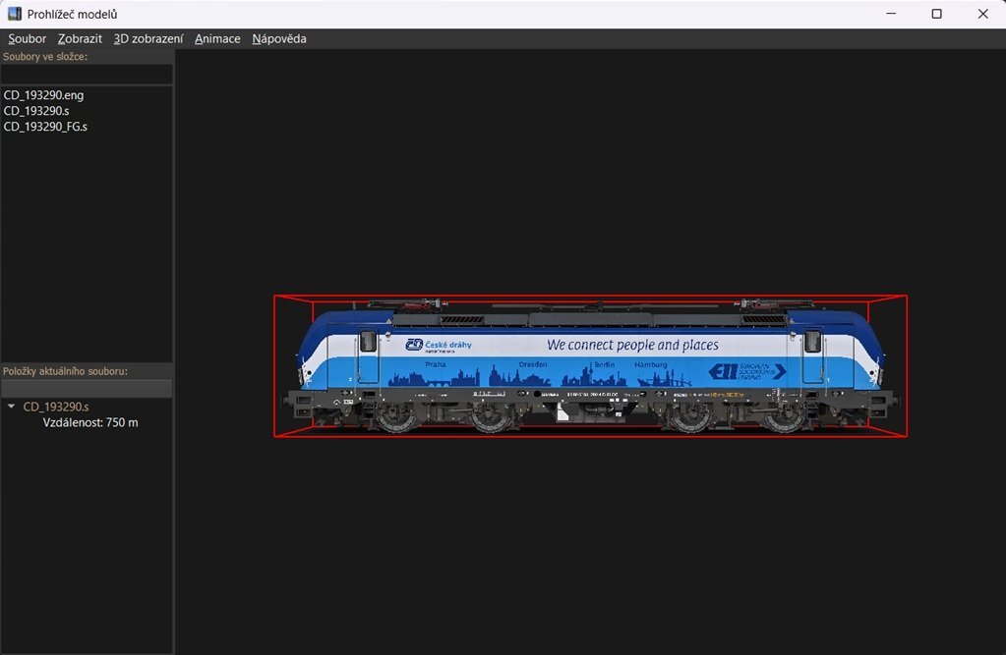
Task: Select the CD_193290.s tree item
Action: click(x=56, y=407)
